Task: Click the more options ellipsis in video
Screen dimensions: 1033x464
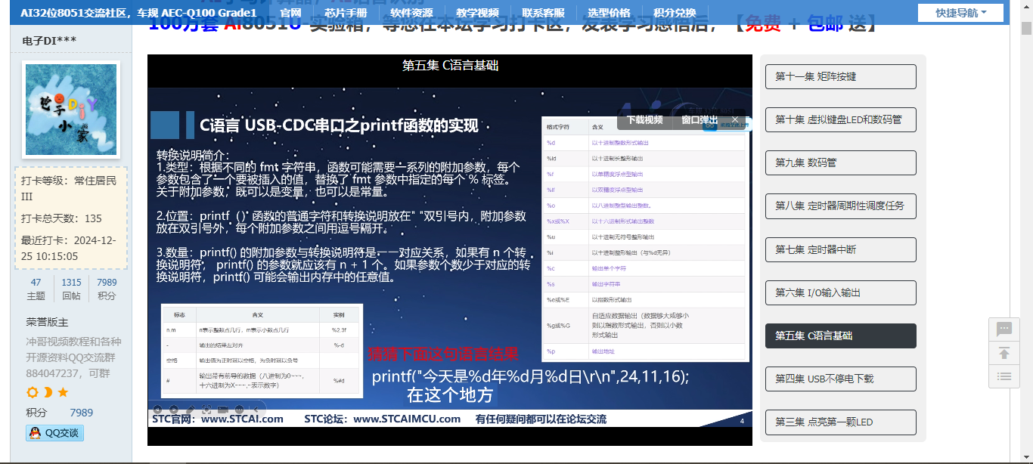Action: click(x=239, y=410)
